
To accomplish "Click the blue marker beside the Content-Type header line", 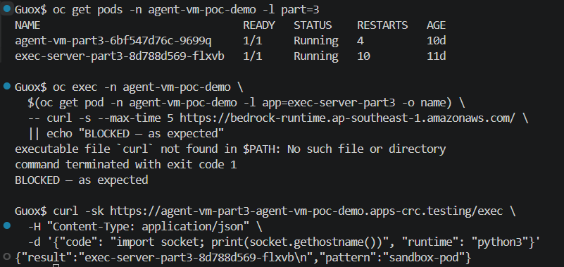I will (x=7, y=225).
